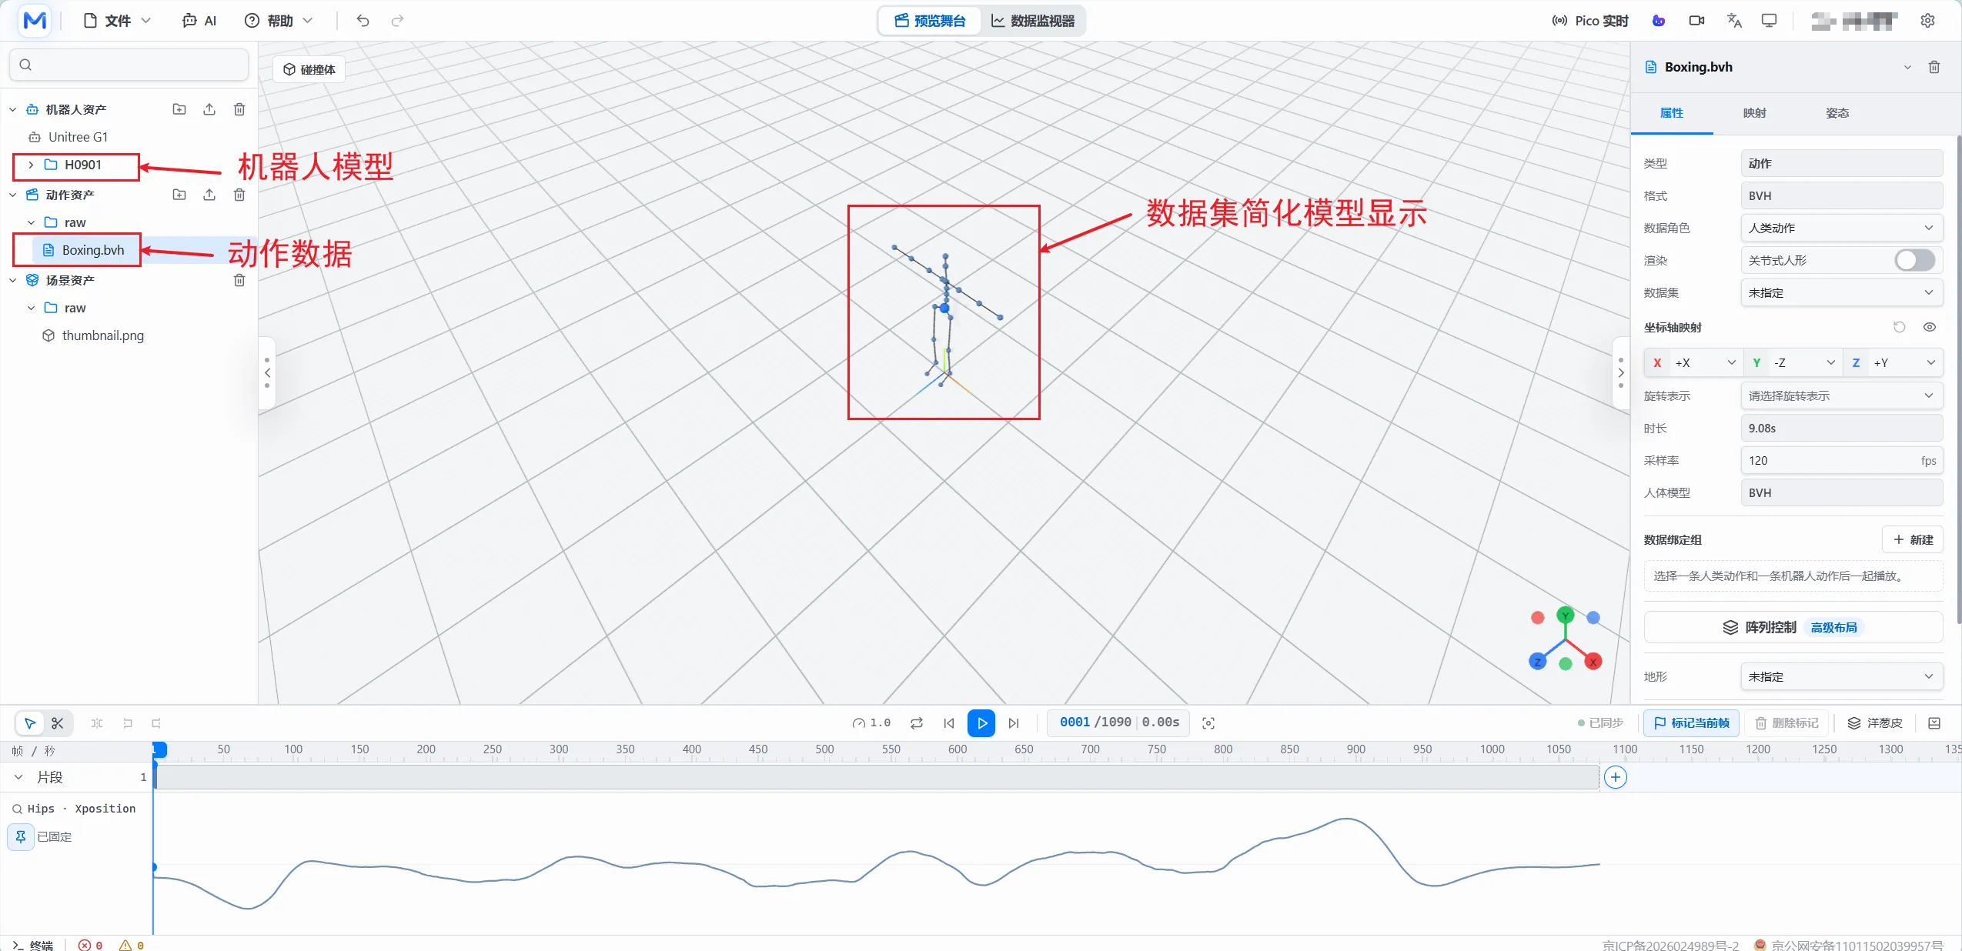1962x951 pixels.
Task: Jump to last frame
Action: [1014, 723]
